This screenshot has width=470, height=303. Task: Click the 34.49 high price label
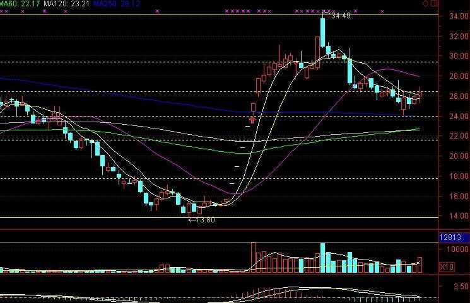[341, 15]
